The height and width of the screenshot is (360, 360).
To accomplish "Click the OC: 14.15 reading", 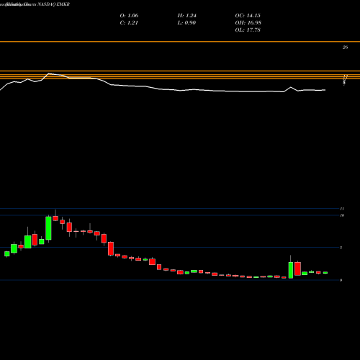I will coord(248,16).
